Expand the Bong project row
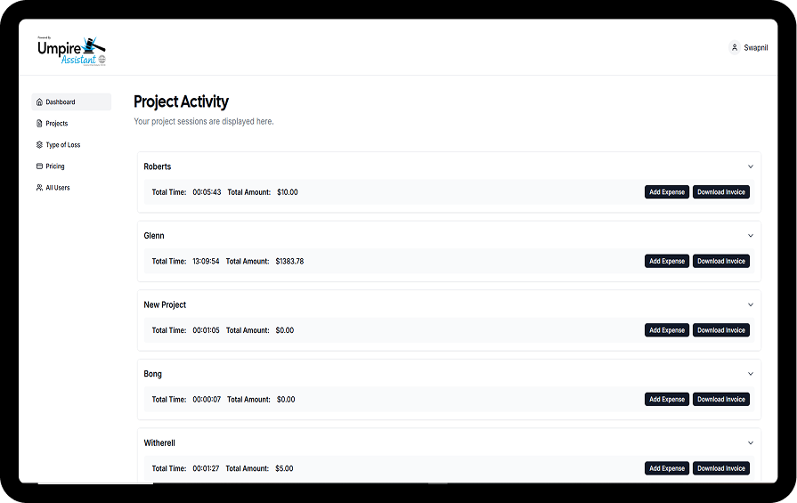The width and height of the screenshot is (797, 503). coord(751,374)
